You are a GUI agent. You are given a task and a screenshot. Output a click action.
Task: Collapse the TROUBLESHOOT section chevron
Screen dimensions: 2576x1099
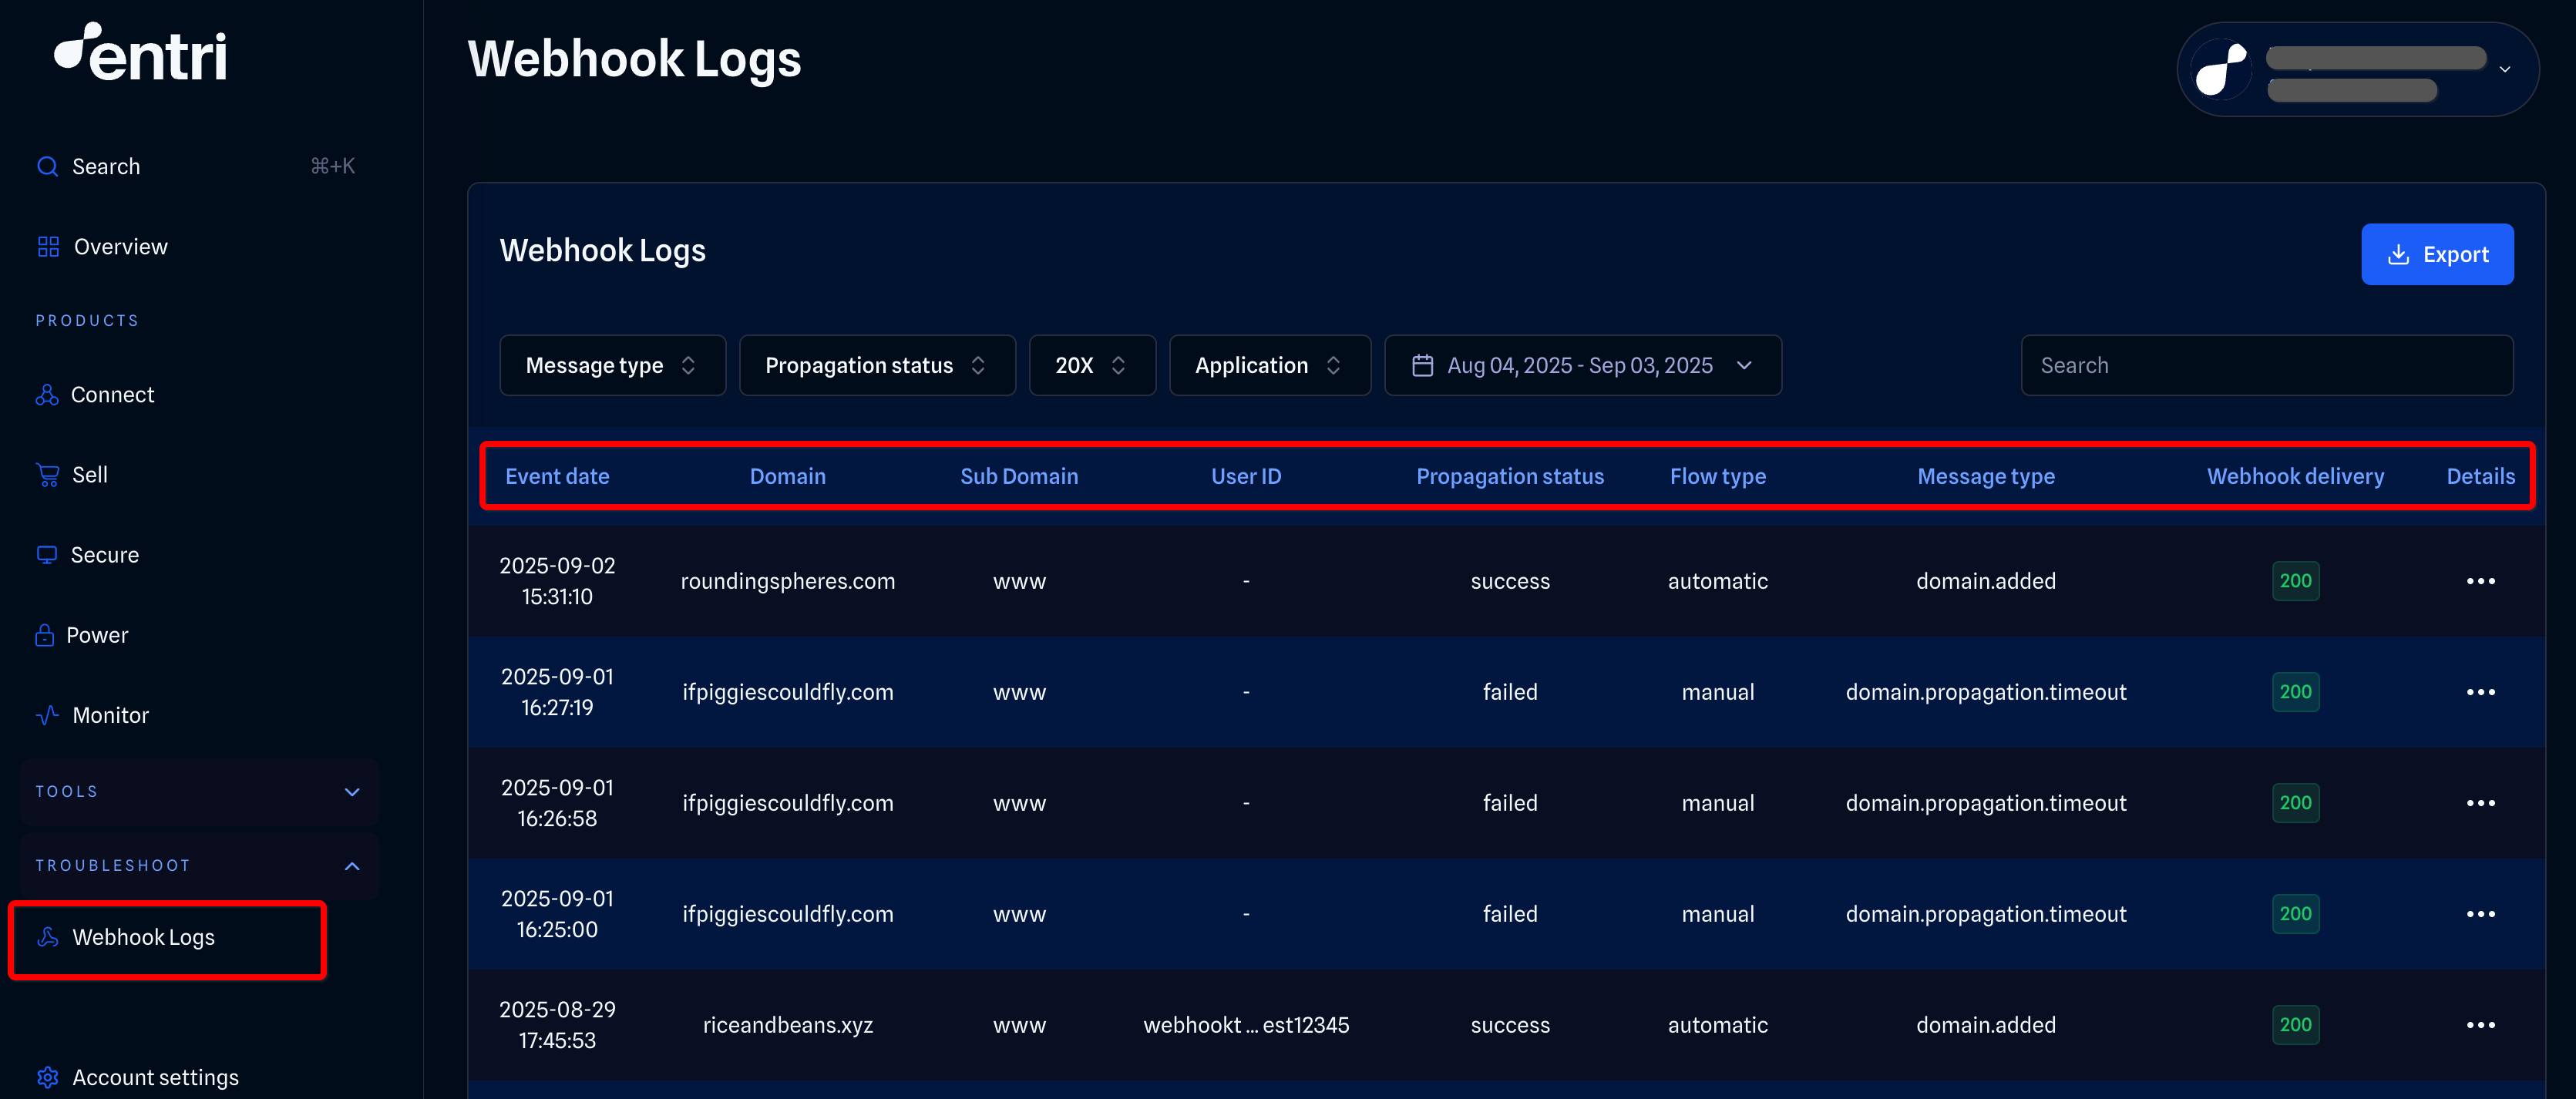(352, 866)
